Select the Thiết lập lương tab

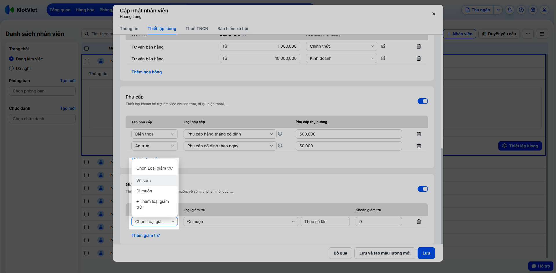point(162,29)
